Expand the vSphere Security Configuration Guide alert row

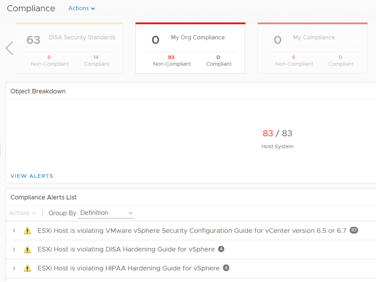14,231
